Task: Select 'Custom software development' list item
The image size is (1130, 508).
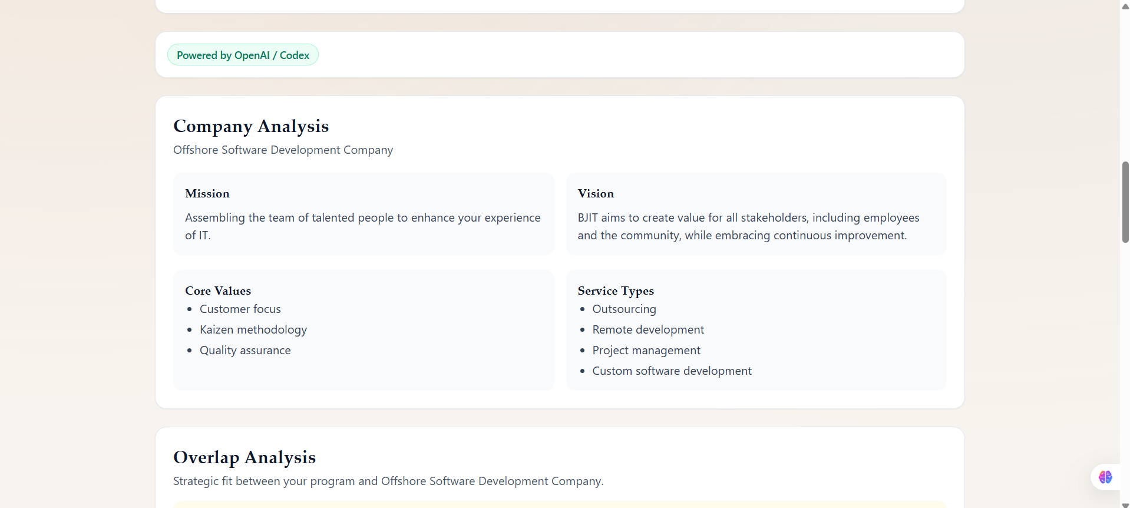Action: pyautogui.click(x=672, y=371)
